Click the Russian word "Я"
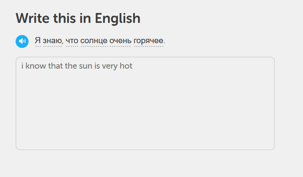This screenshot has height=177, width=303. point(38,41)
